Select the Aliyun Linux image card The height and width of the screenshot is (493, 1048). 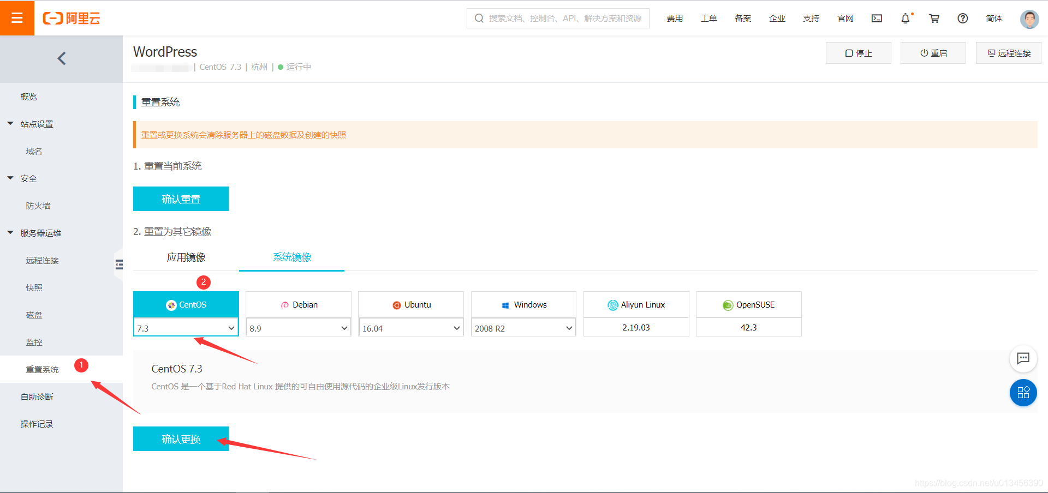coord(636,305)
